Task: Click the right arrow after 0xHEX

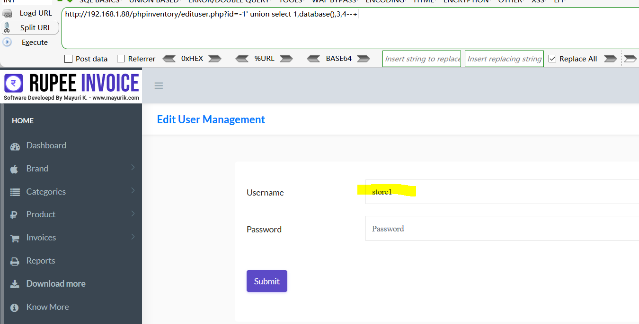Action: coord(215,59)
